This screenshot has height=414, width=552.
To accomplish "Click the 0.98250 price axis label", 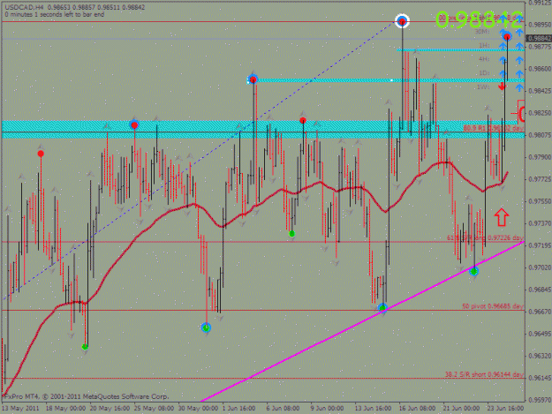I will pos(540,113).
